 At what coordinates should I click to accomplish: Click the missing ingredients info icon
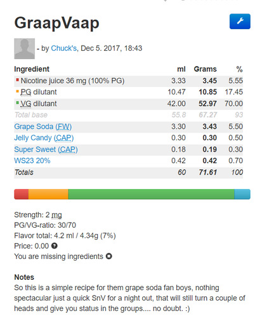click(109, 256)
